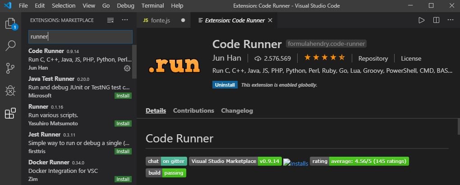460x185 pixels.
Task: Open the Terminal menu
Action: (x=152, y=5)
